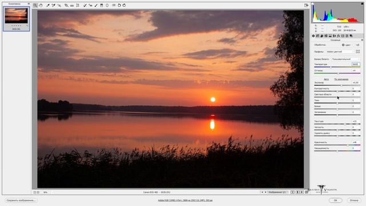Screen dimensions: 366x206
Task: Click the Экспонир slider track
Action: 337,85
